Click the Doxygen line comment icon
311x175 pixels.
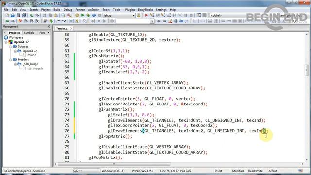[x=64, y=21]
